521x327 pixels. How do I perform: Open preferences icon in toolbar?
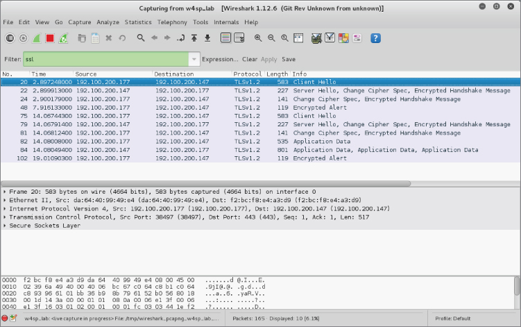[357, 38]
